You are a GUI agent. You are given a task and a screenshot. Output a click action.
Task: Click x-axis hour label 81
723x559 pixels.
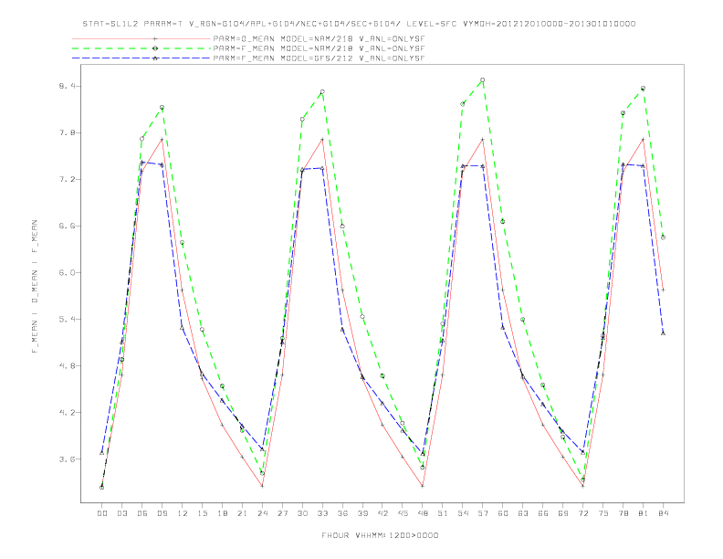(644, 513)
